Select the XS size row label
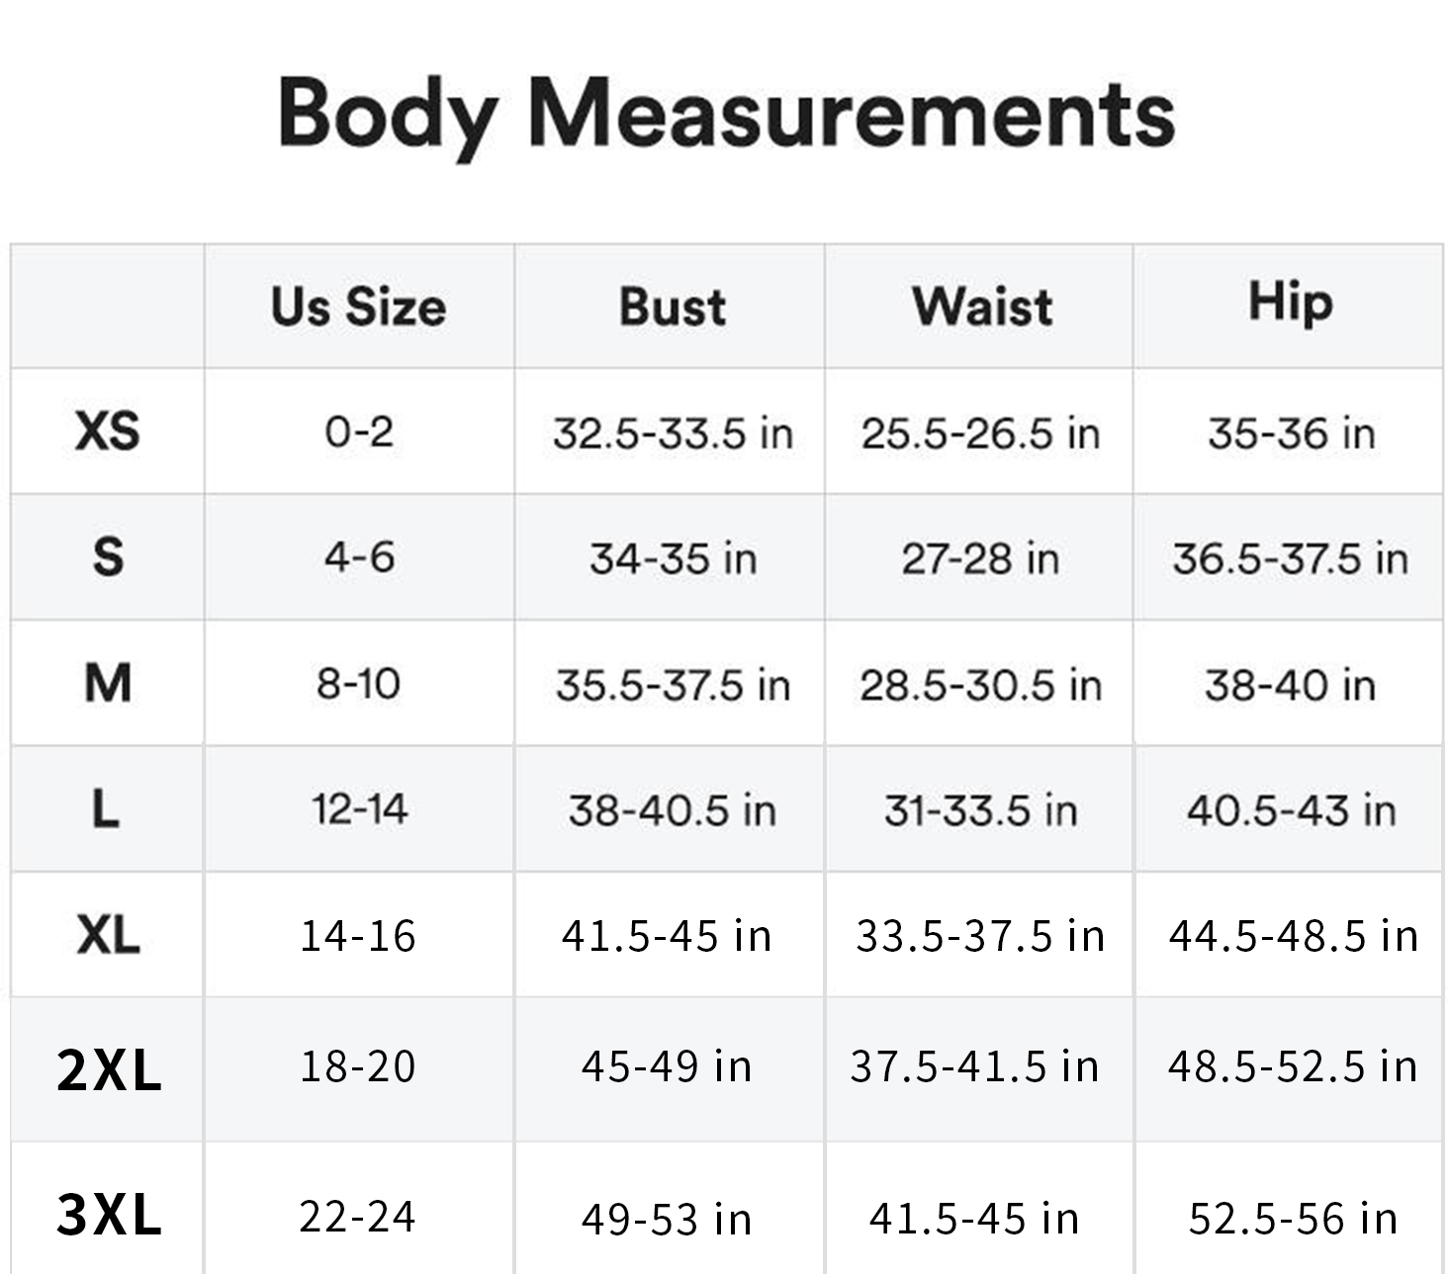The image size is (1448, 1274). click(x=108, y=431)
